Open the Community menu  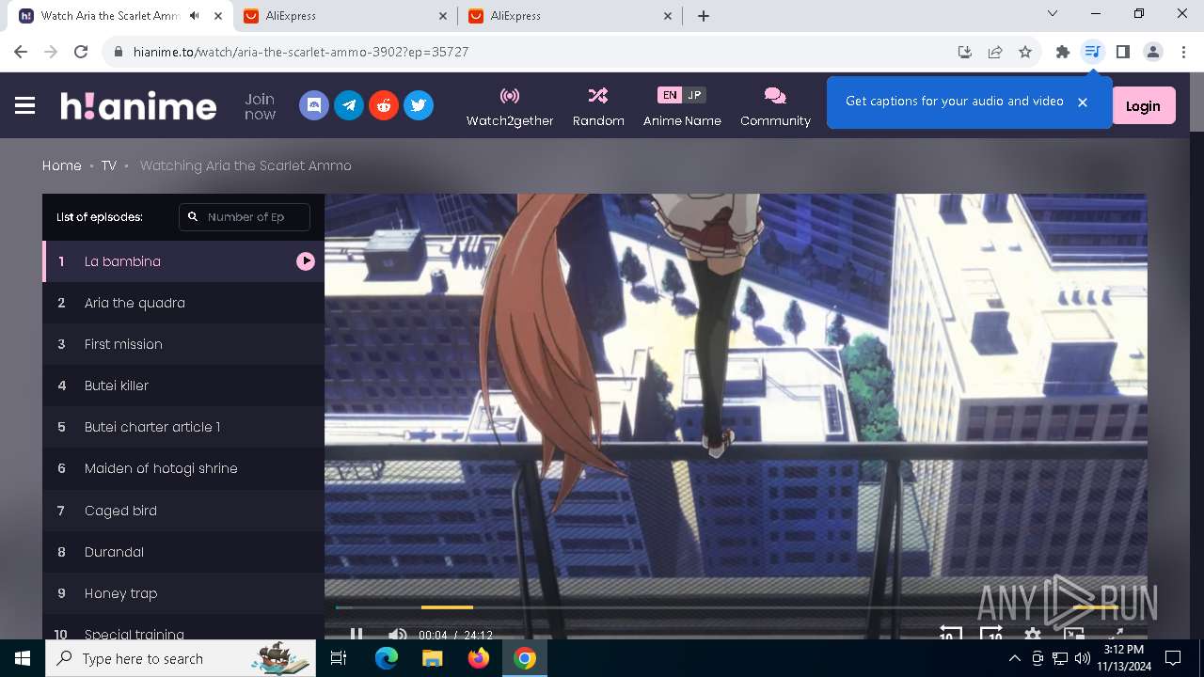pos(775,106)
